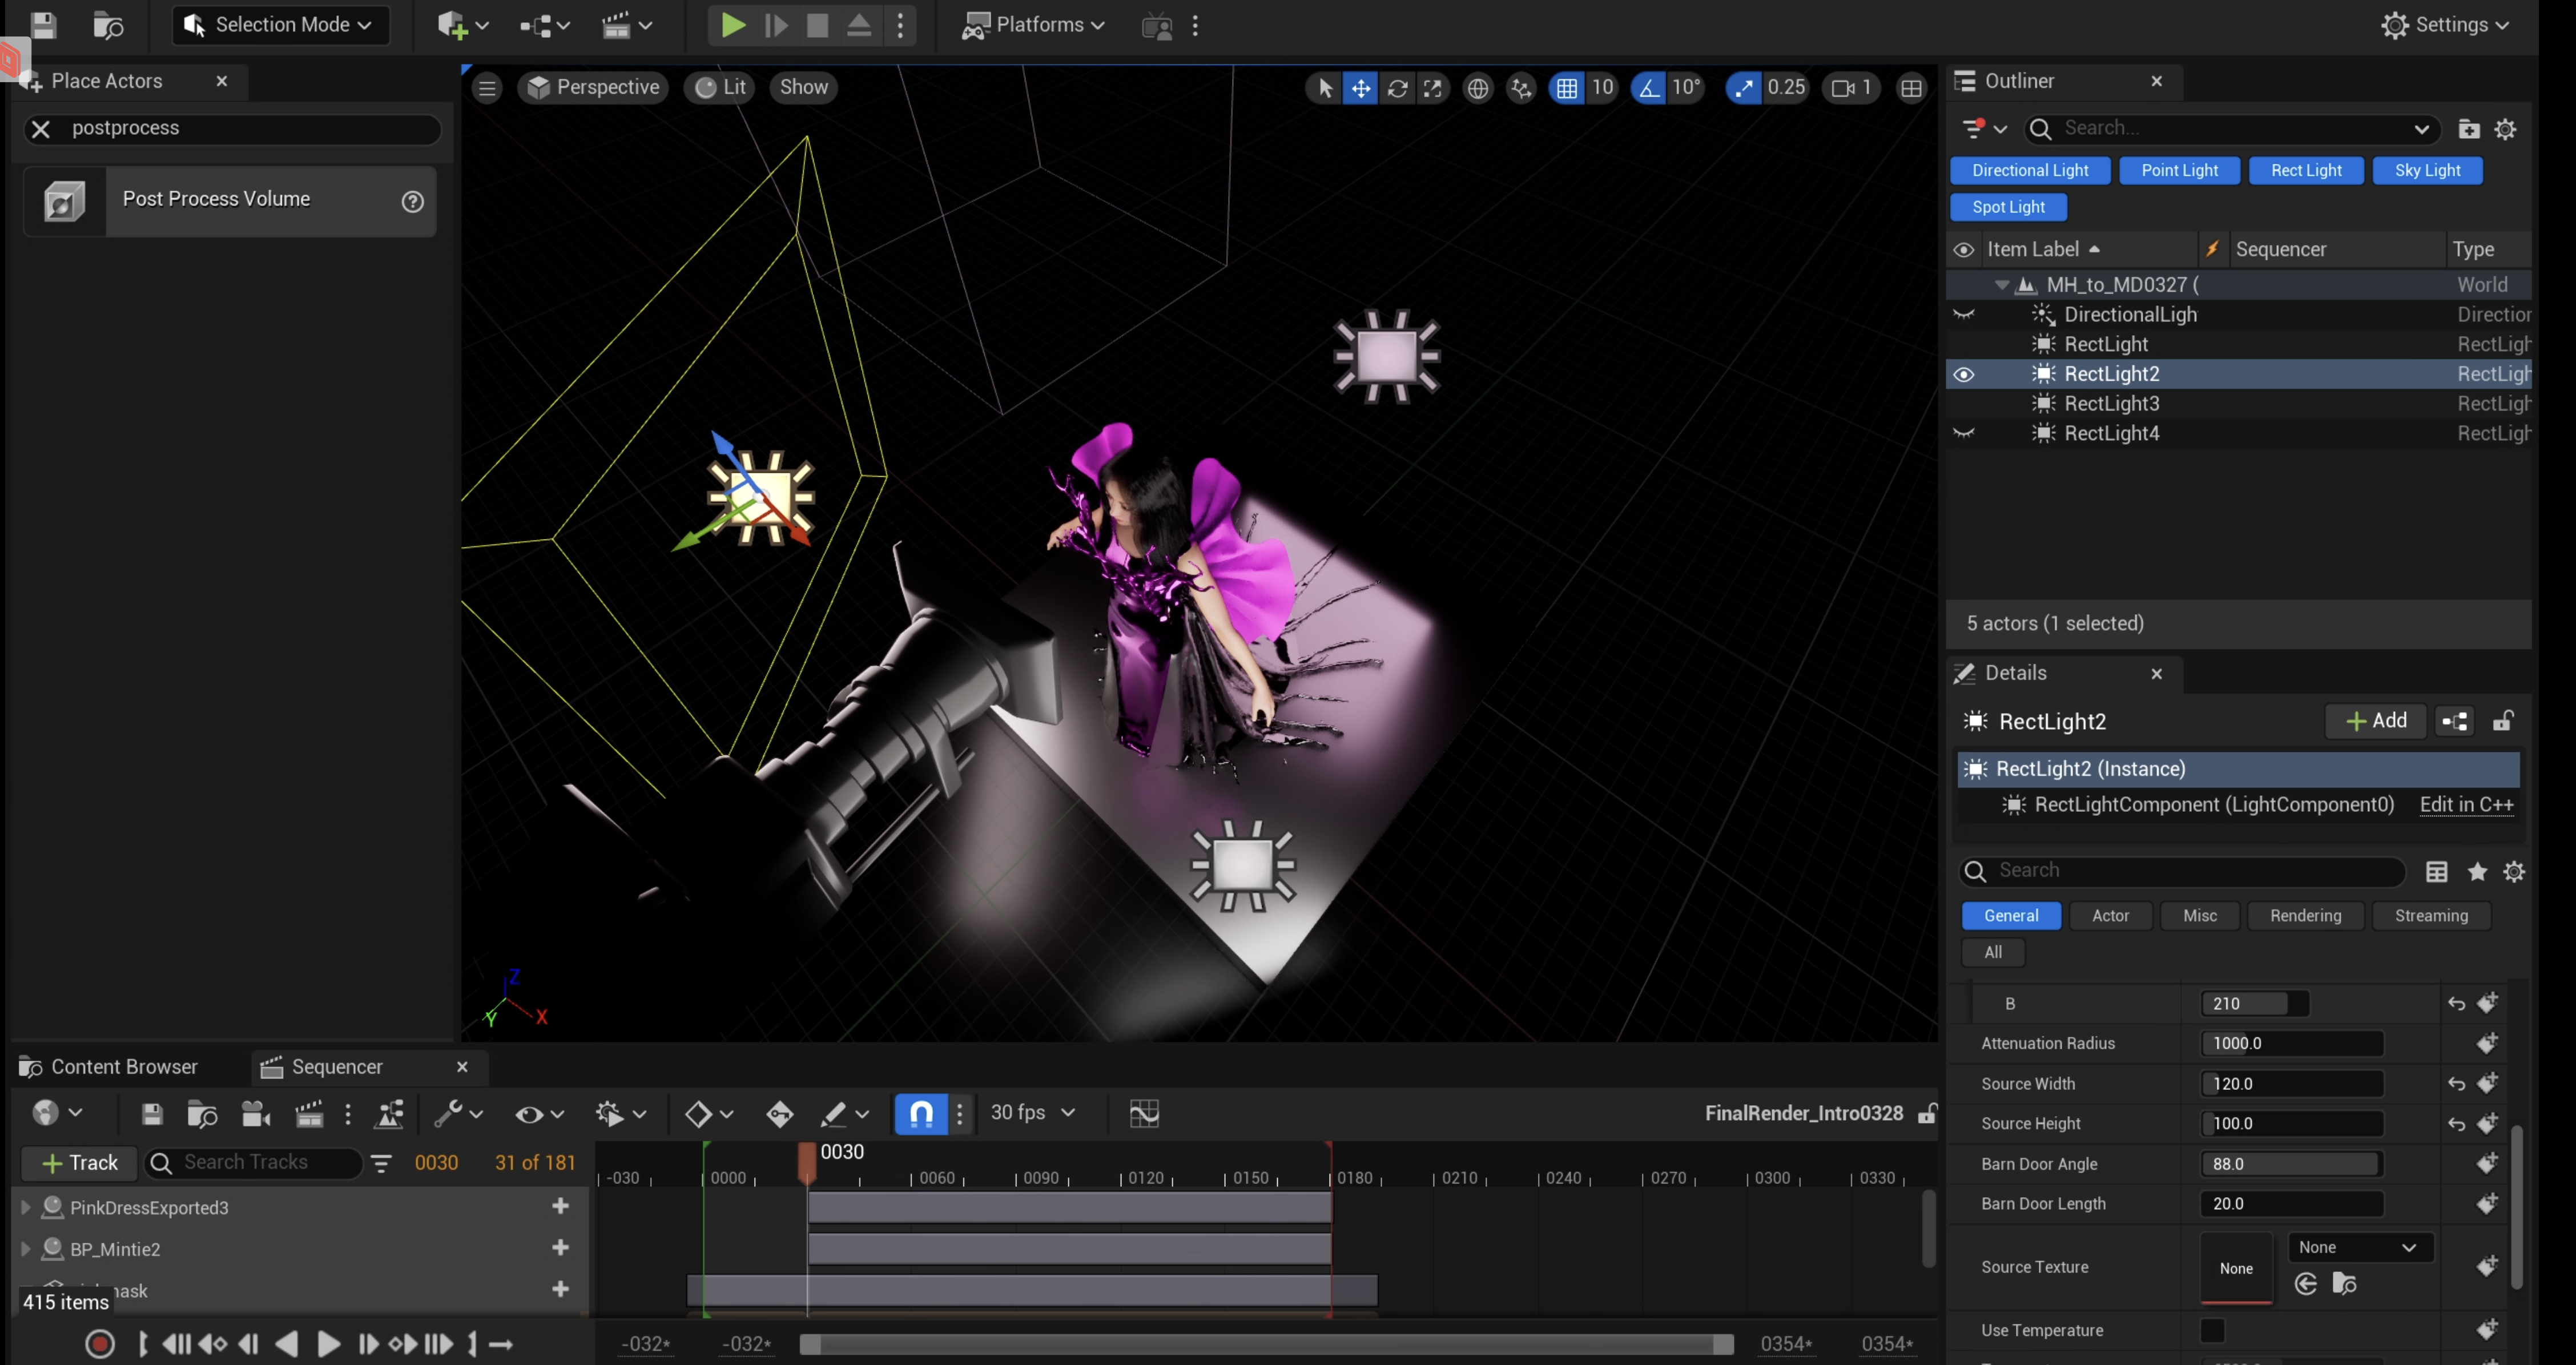Open the Sequencer curve editor icon

click(x=1144, y=1113)
